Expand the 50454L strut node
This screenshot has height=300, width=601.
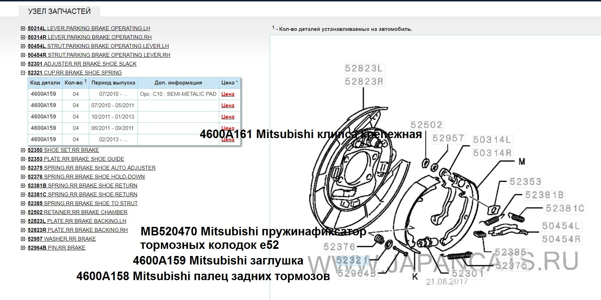pyautogui.click(x=23, y=46)
